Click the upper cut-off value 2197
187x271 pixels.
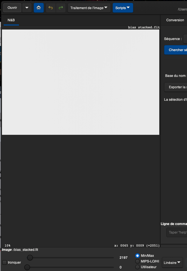coord(123,258)
